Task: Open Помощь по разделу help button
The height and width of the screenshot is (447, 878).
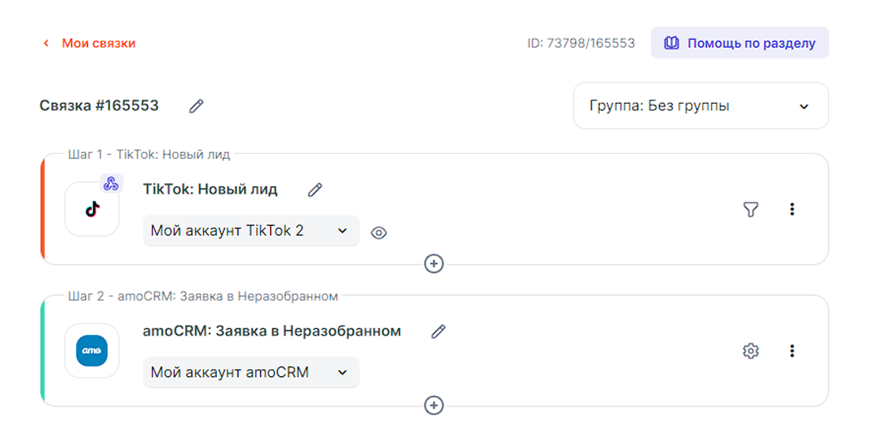Action: (739, 44)
